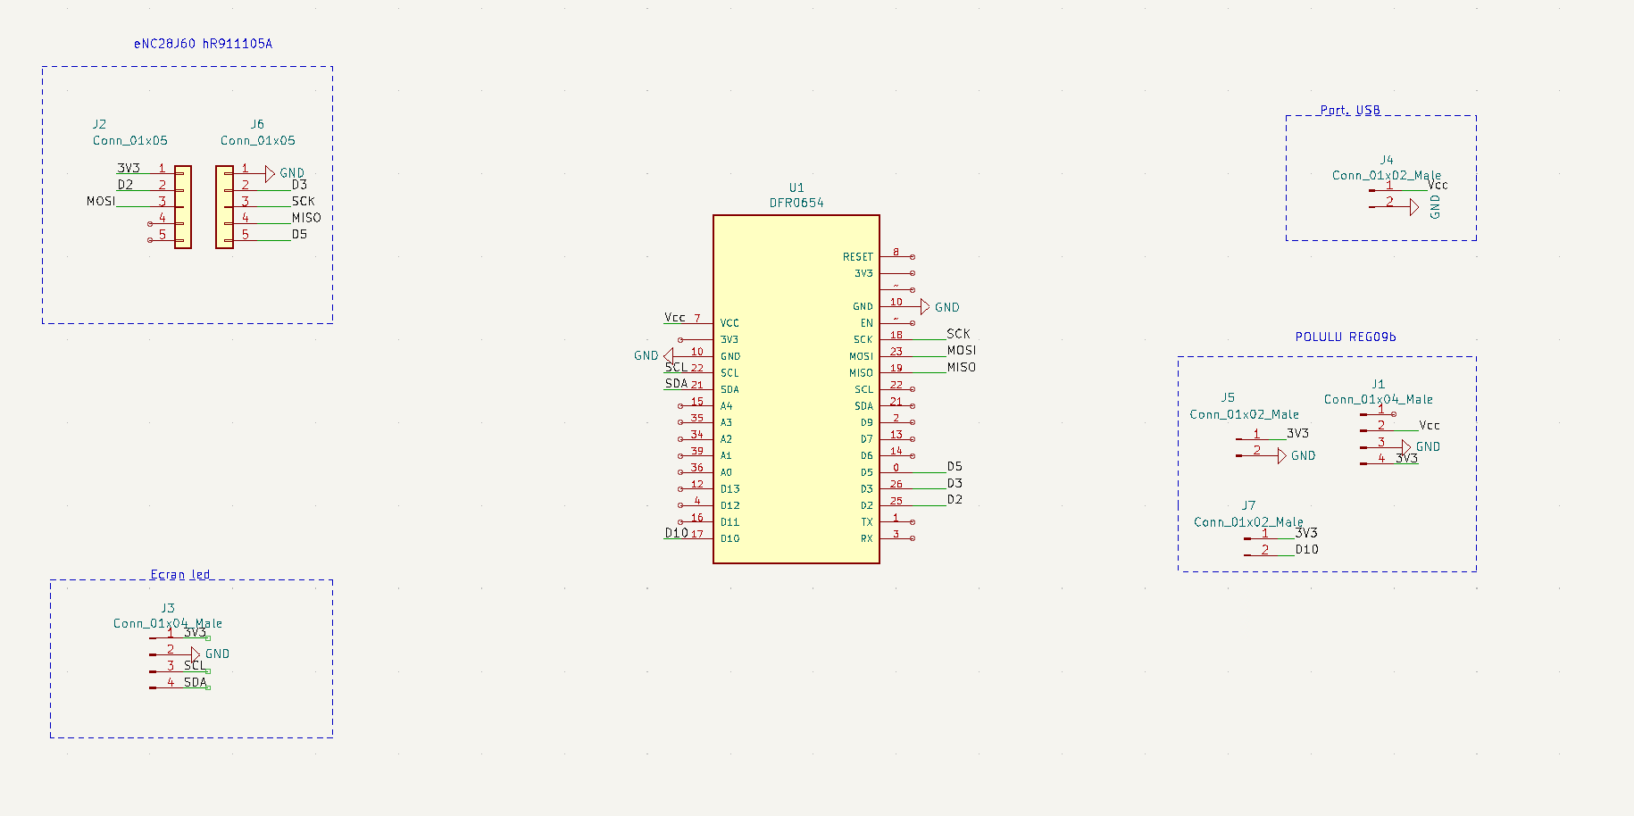The image size is (1634, 816).
Task: Click the eNC28J60 hR911105A title text
Action: pos(203,44)
